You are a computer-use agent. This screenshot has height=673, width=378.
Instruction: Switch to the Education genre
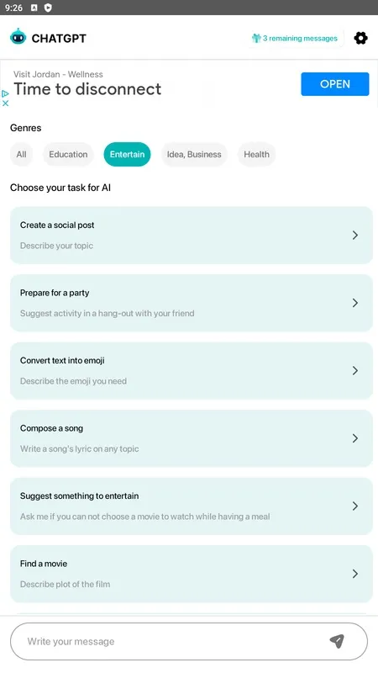coord(68,154)
